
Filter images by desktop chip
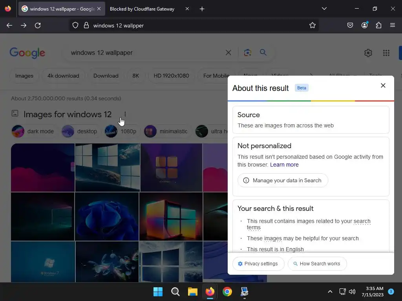tap(80, 131)
